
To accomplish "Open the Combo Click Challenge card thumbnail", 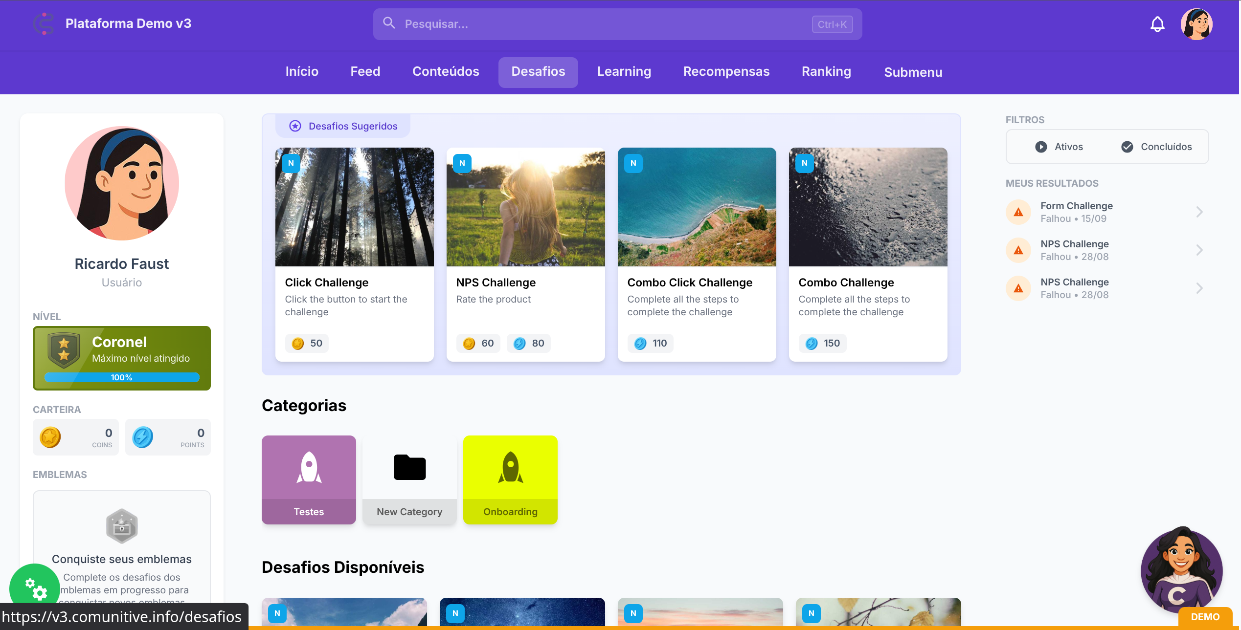I will [x=697, y=207].
